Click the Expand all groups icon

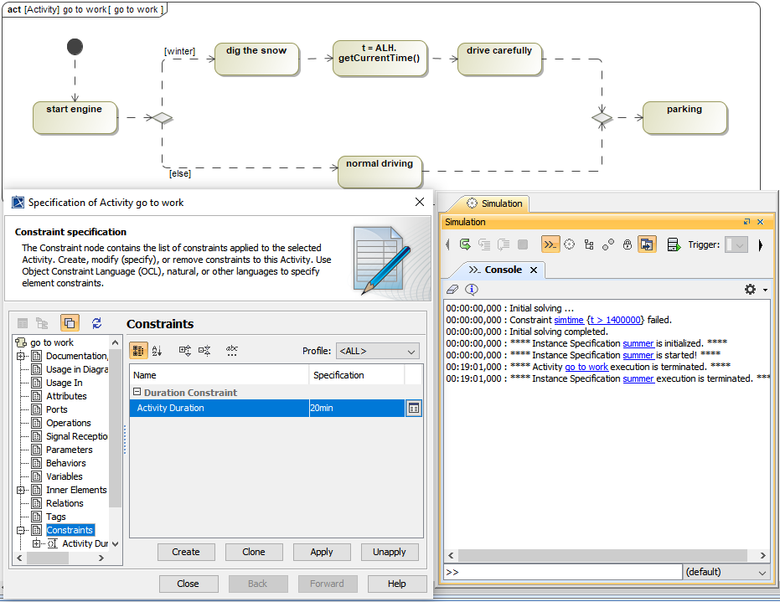pos(185,351)
